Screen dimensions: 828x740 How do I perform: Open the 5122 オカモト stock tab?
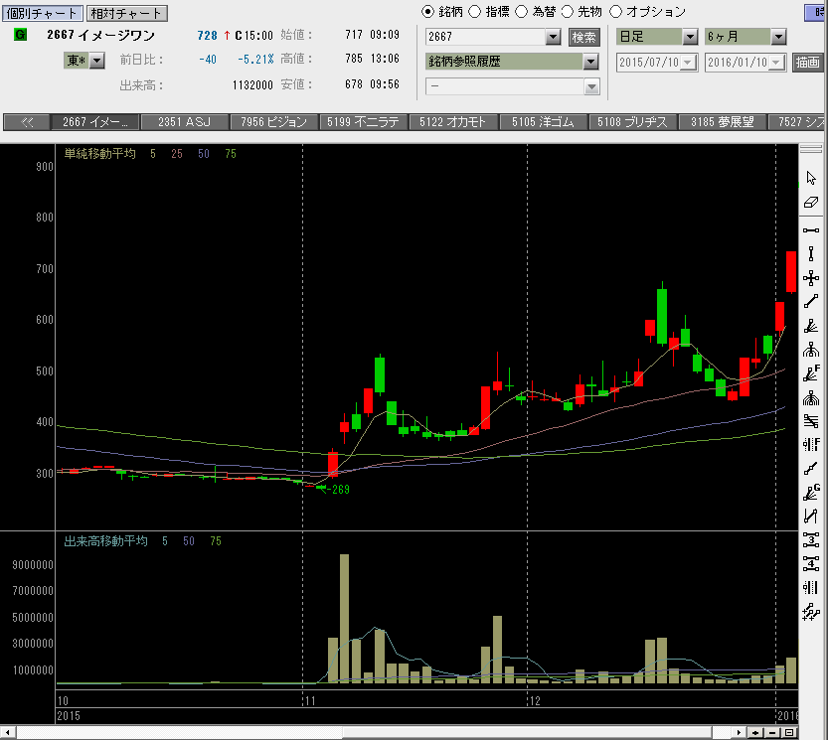point(452,122)
